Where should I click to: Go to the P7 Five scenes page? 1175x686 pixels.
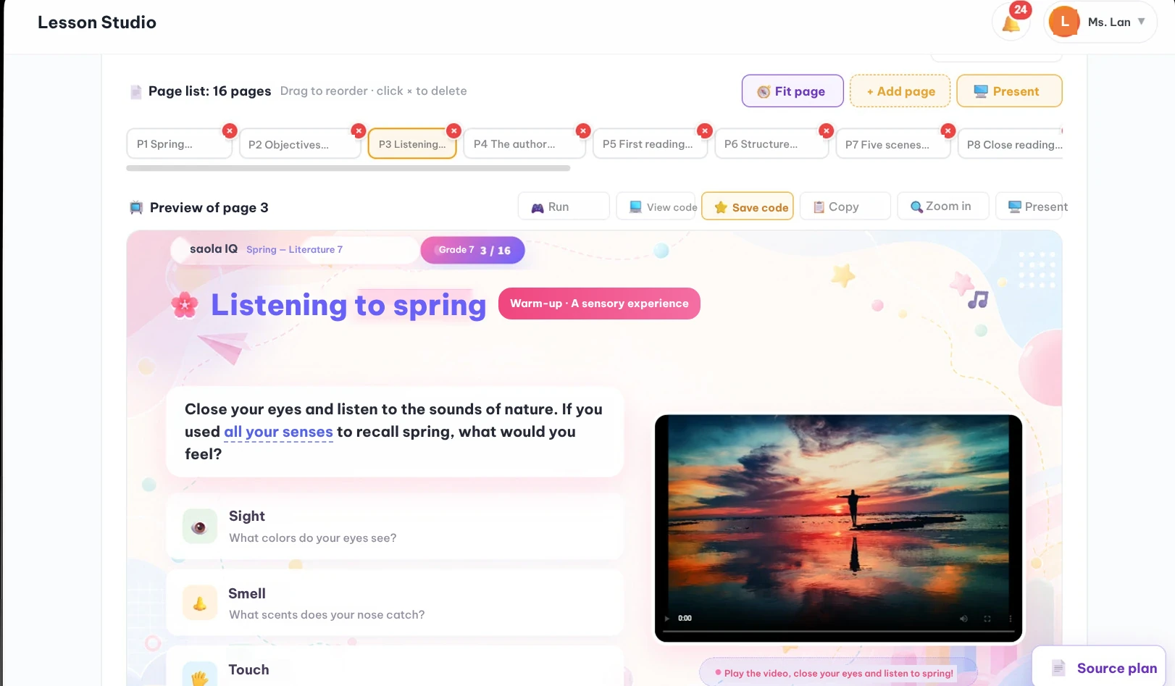tap(893, 144)
